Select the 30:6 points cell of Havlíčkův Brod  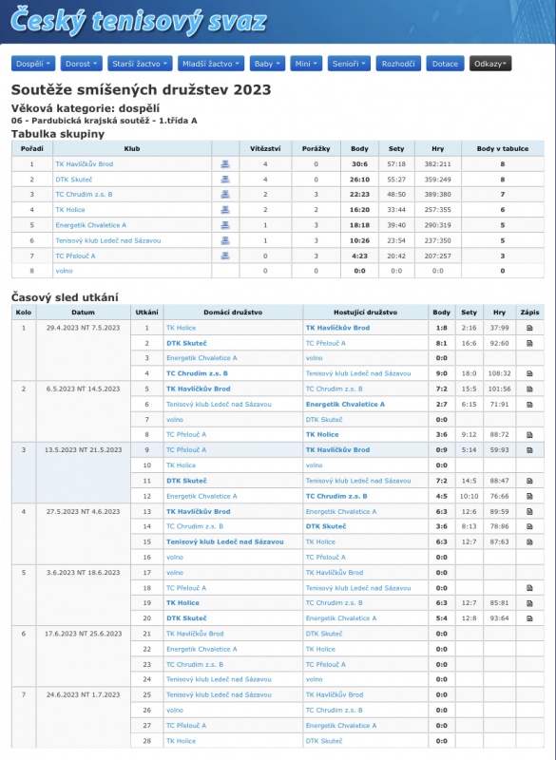click(x=359, y=164)
